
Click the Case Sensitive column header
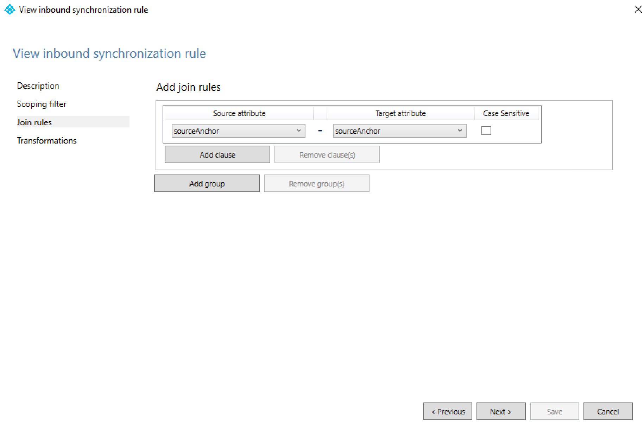(x=506, y=113)
